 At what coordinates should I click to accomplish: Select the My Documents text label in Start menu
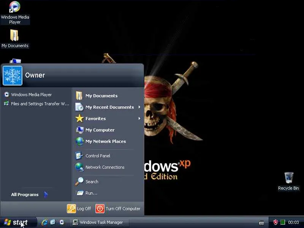pyautogui.click(x=101, y=96)
